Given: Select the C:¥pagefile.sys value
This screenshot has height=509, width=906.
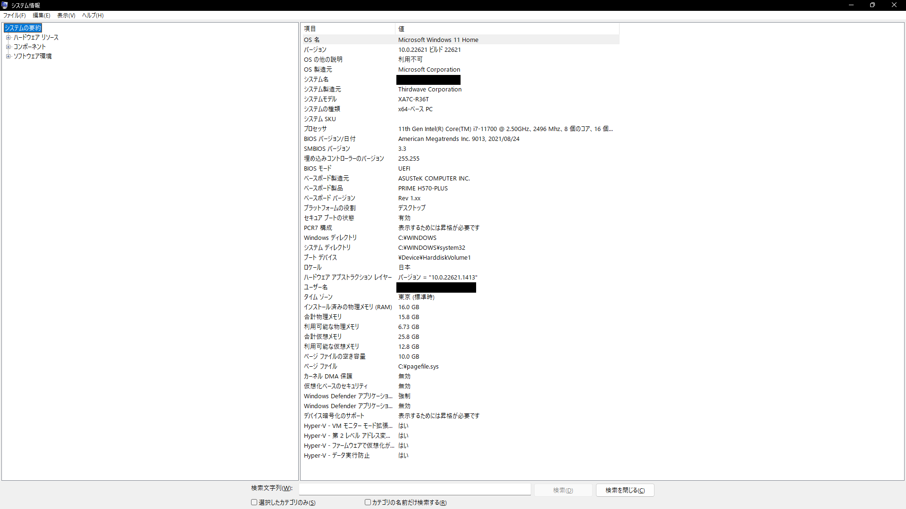Looking at the screenshot, I should 419,366.
